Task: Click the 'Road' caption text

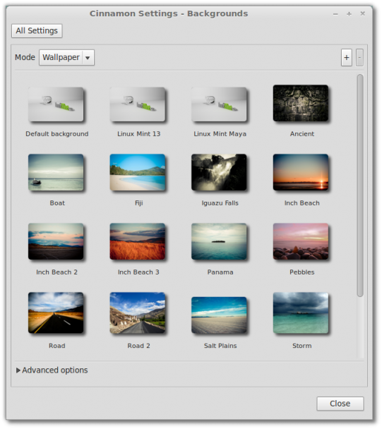Action: click(x=57, y=346)
